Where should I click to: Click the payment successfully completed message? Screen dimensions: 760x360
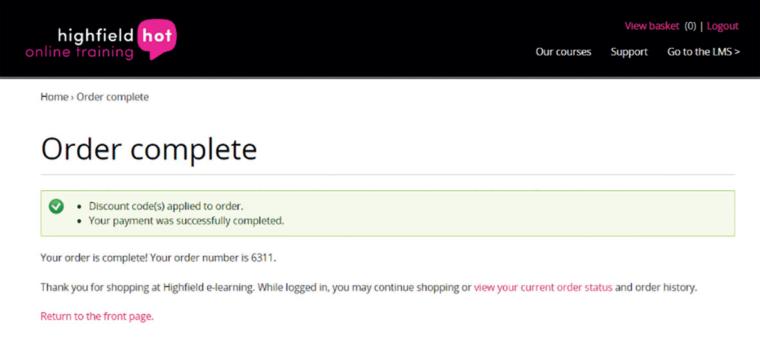click(x=186, y=221)
